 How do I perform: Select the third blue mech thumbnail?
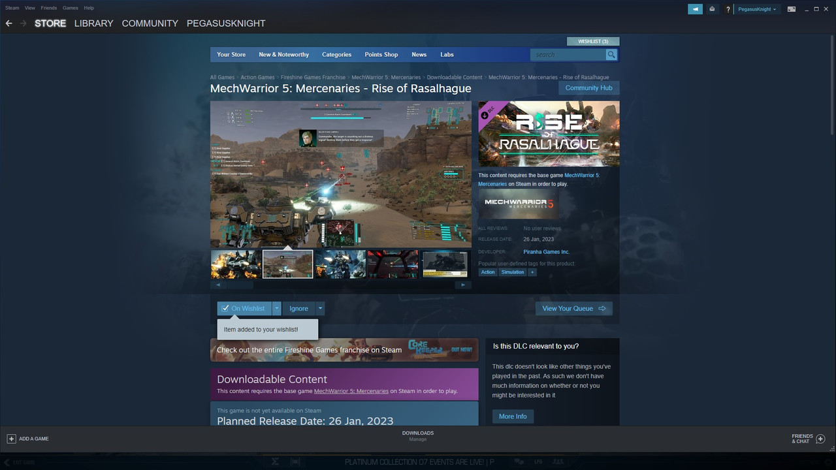click(x=340, y=264)
